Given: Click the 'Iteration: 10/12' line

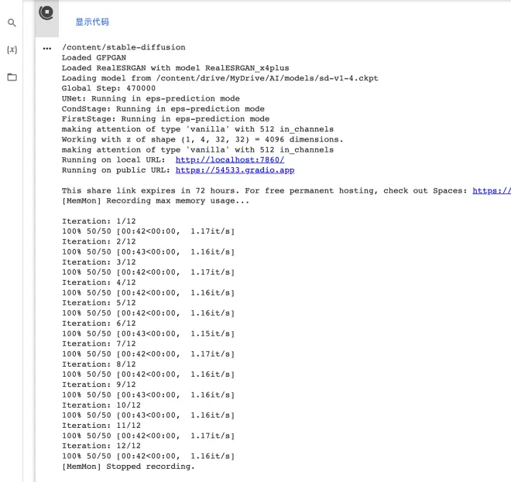Looking at the screenshot, I should [x=101, y=405].
